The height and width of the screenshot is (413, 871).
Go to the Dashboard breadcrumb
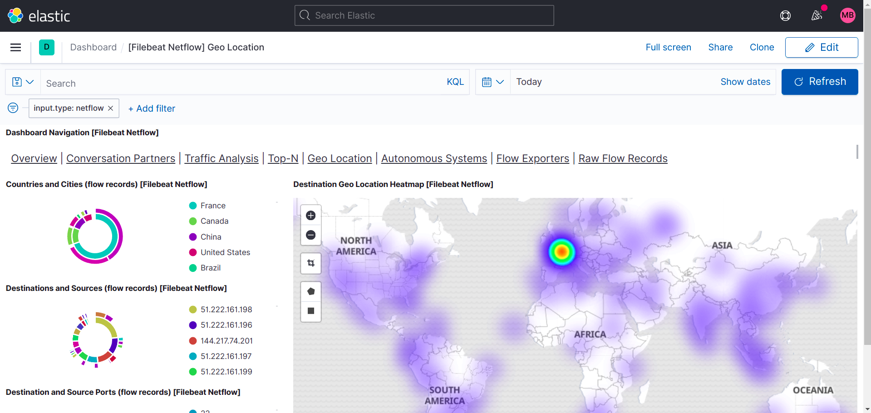93,47
